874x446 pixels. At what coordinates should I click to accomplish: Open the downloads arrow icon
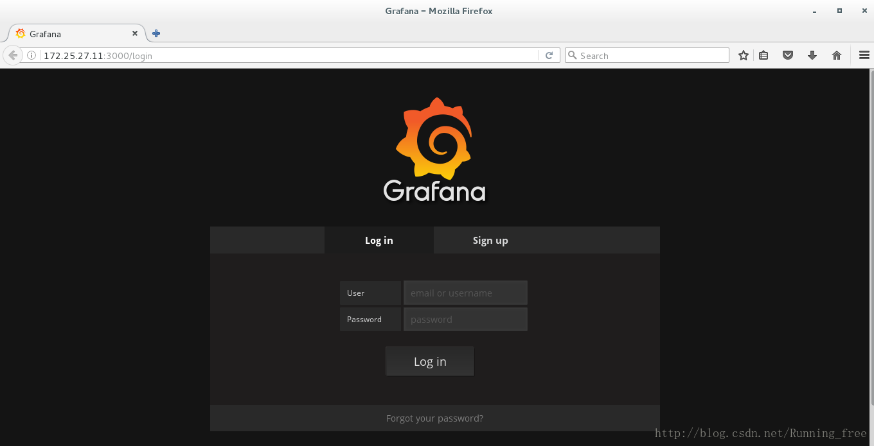(812, 56)
